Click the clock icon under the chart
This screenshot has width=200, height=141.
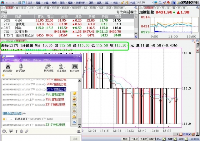click(181, 134)
